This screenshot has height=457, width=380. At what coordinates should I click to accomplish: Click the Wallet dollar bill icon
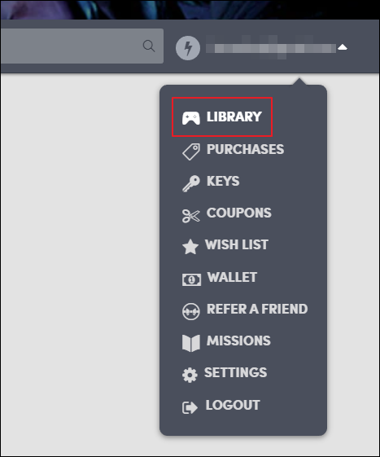191,279
